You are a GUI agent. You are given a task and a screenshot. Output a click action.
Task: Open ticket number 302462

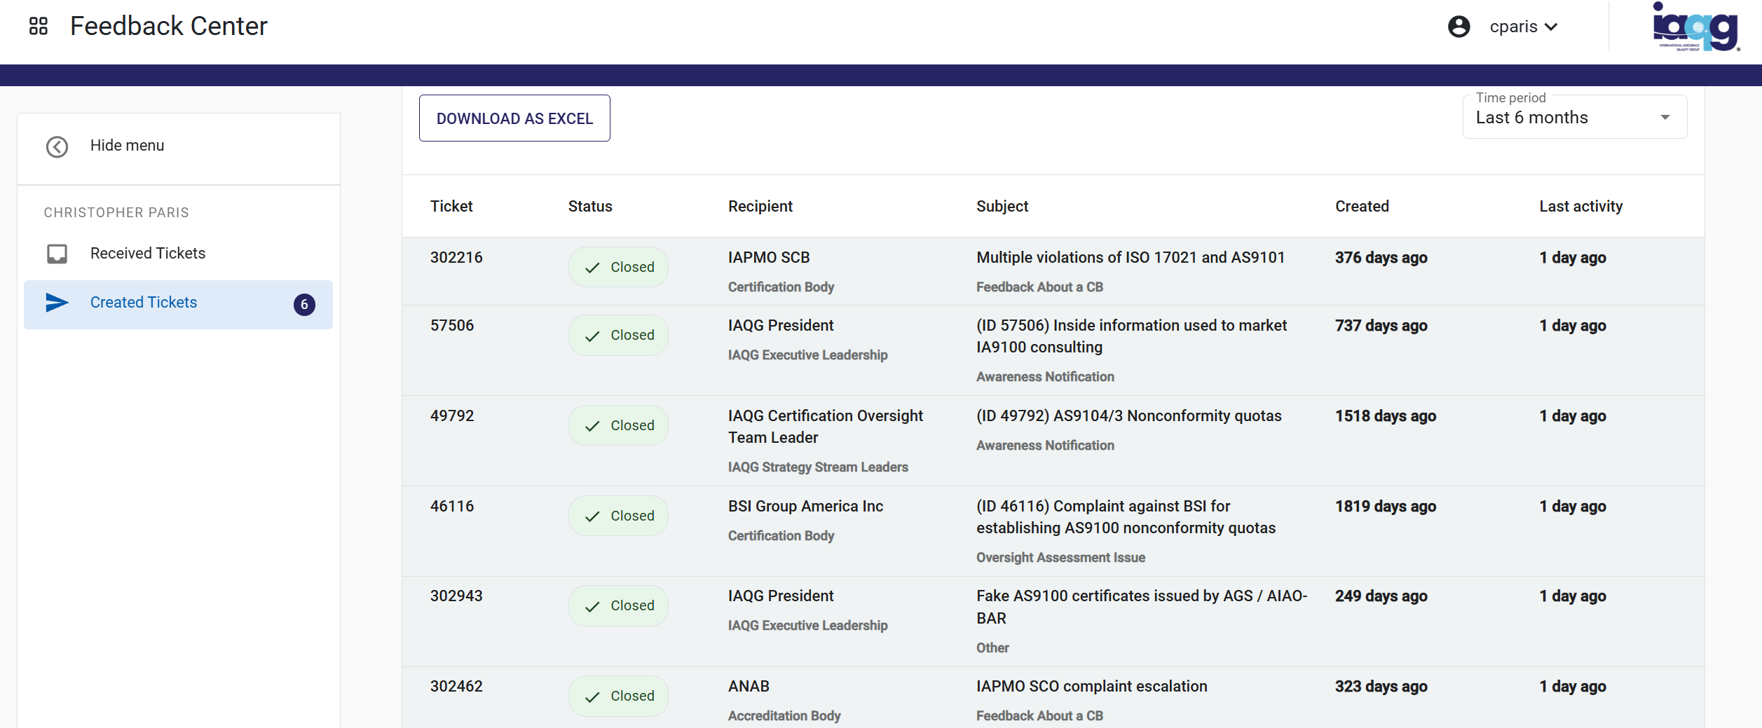point(456,686)
